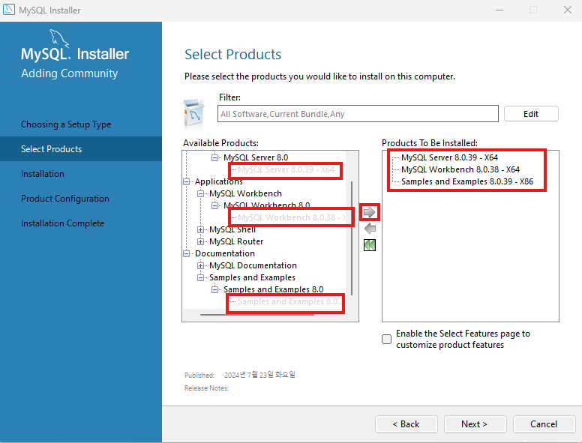Click the MySQL dolphin logo
The width and height of the screenshot is (582, 443).
tap(59, 38)
